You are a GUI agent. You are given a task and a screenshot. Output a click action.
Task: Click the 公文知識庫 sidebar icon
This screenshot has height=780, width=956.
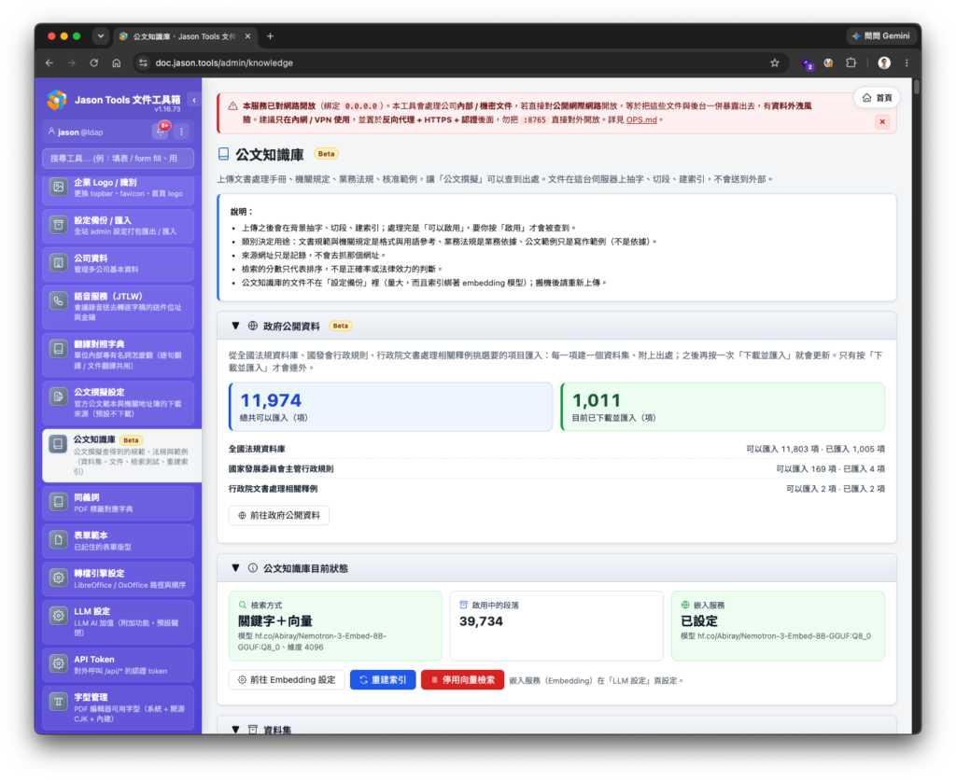click(58, 443)
